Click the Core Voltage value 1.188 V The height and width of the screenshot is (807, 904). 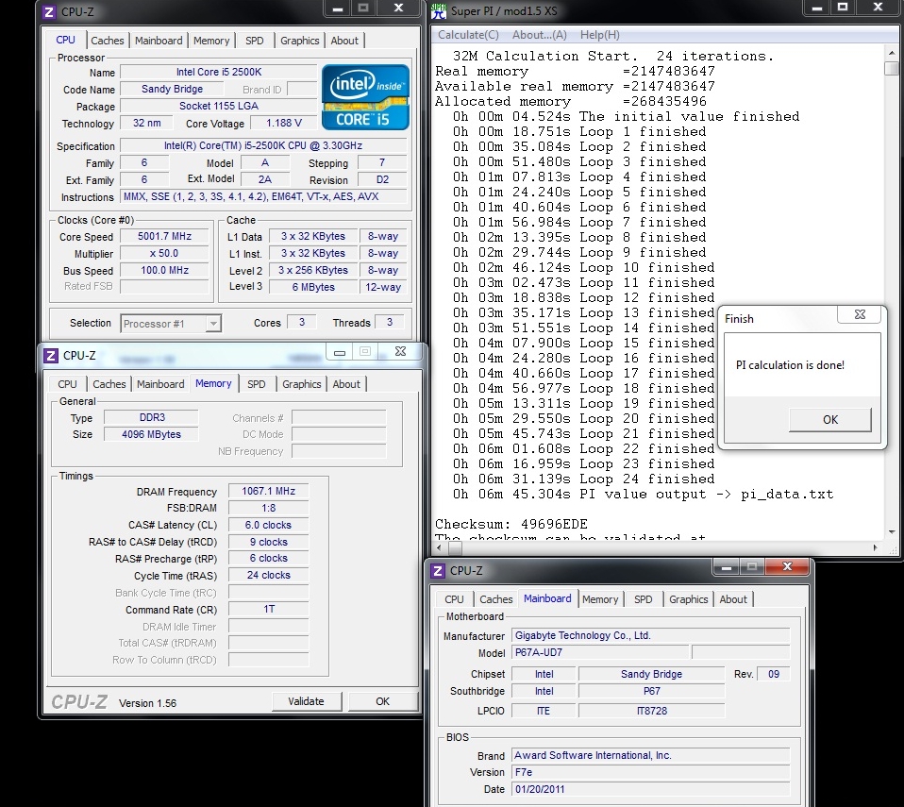click(284, 123)
